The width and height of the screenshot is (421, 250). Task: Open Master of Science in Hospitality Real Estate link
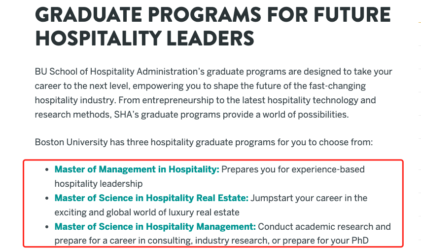pyautogui.click(x=151, y=198)
